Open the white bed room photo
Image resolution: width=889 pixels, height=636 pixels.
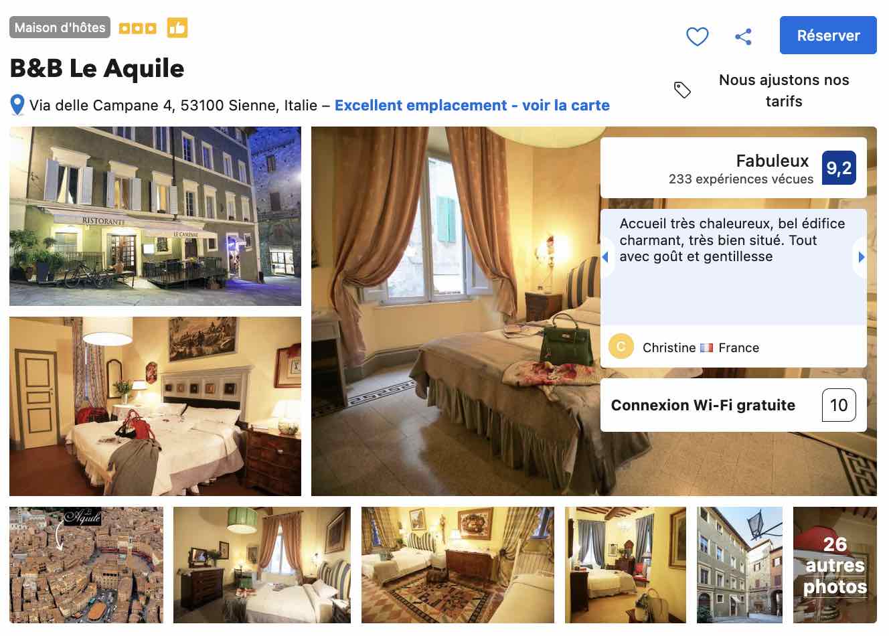point(155,406)
